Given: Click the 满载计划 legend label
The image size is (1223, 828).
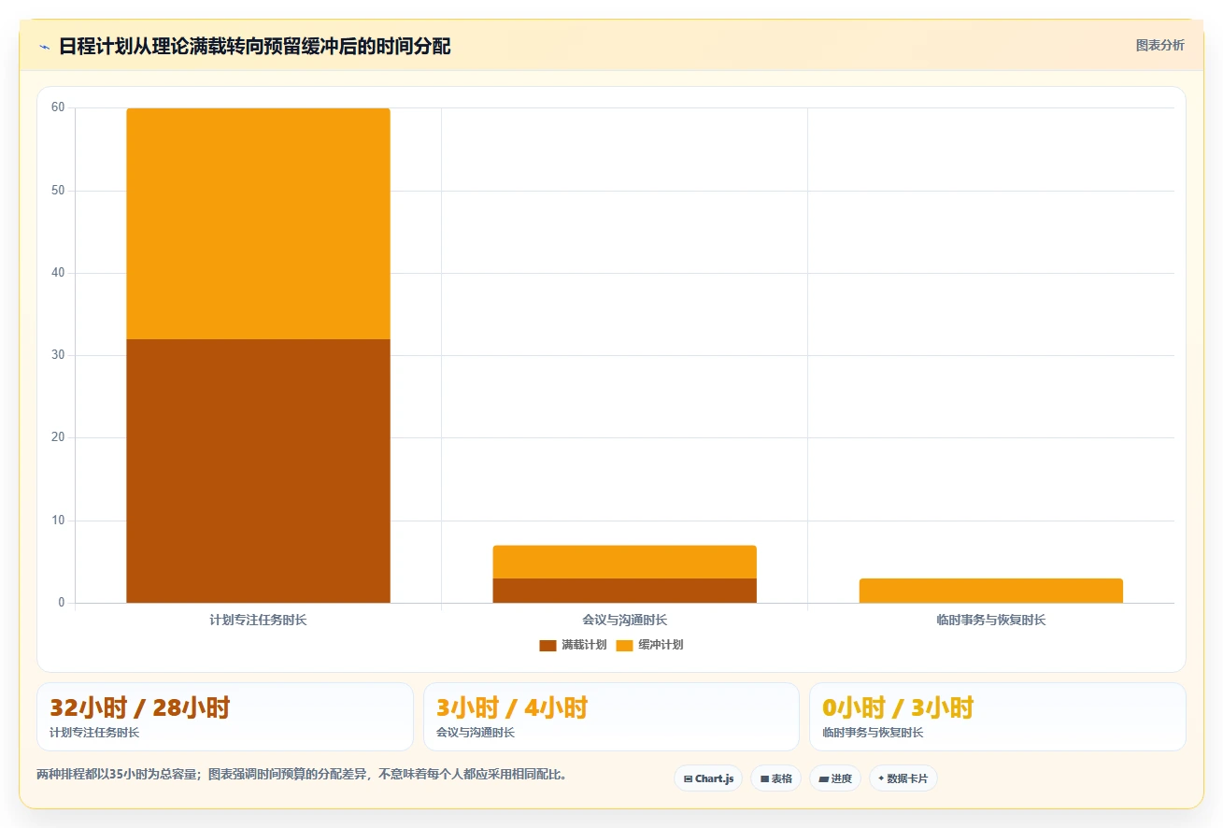Looking at the screenshot, I should coord(584,646).
